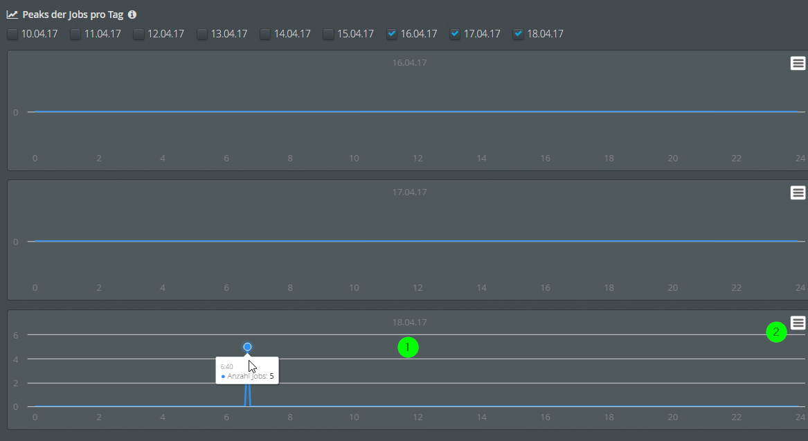The height and width of the screenshot is (441, 808).
Task: Enable the 11.04.17 checkbox
Action: (75, 34)
